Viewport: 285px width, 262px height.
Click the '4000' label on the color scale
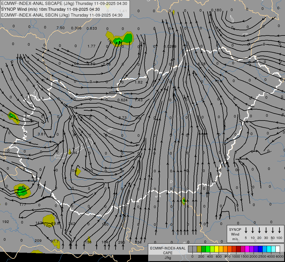click(271, 256)
